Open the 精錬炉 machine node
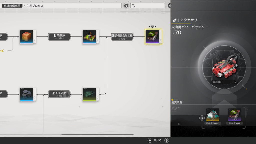The width and height of the screenshot is (256, 144). [59, 37]
